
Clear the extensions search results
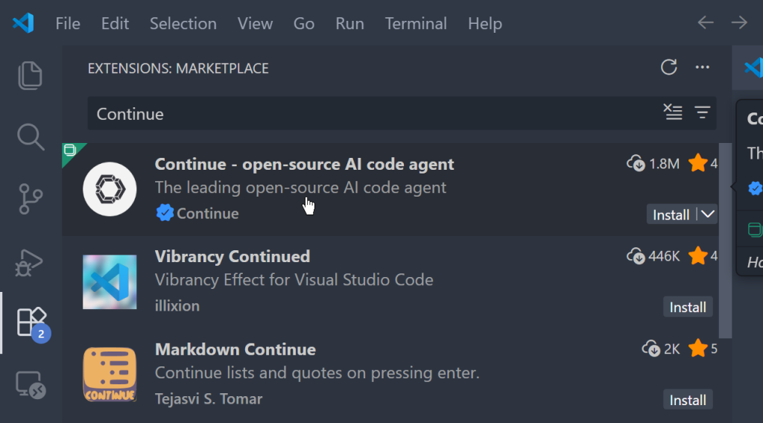(673, 113)
